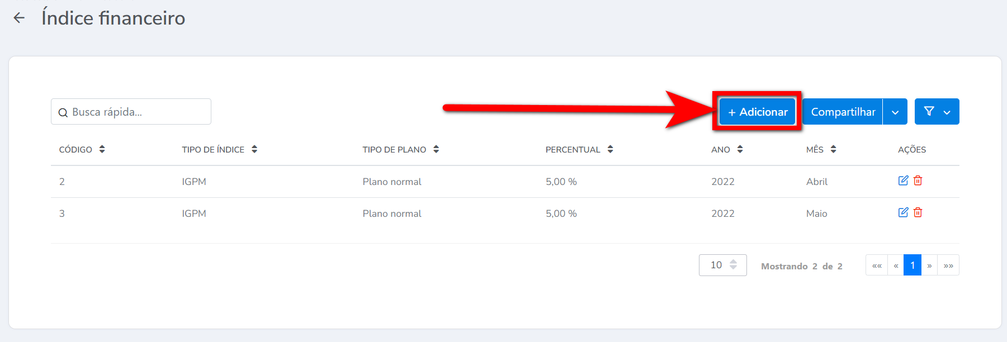This screenshot has width=1007, height=342.
Task: Delete the IGPM Abril row
Action: click(918, 180)
